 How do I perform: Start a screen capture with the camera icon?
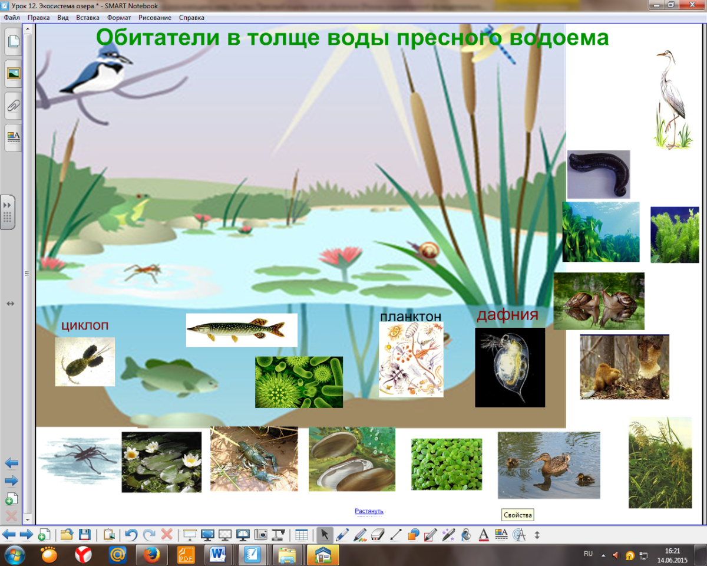(x=262, y=535)
